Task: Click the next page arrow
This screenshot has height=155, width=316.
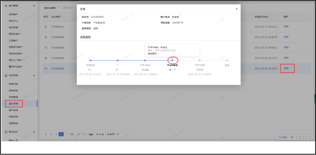Action: (67, 134)
